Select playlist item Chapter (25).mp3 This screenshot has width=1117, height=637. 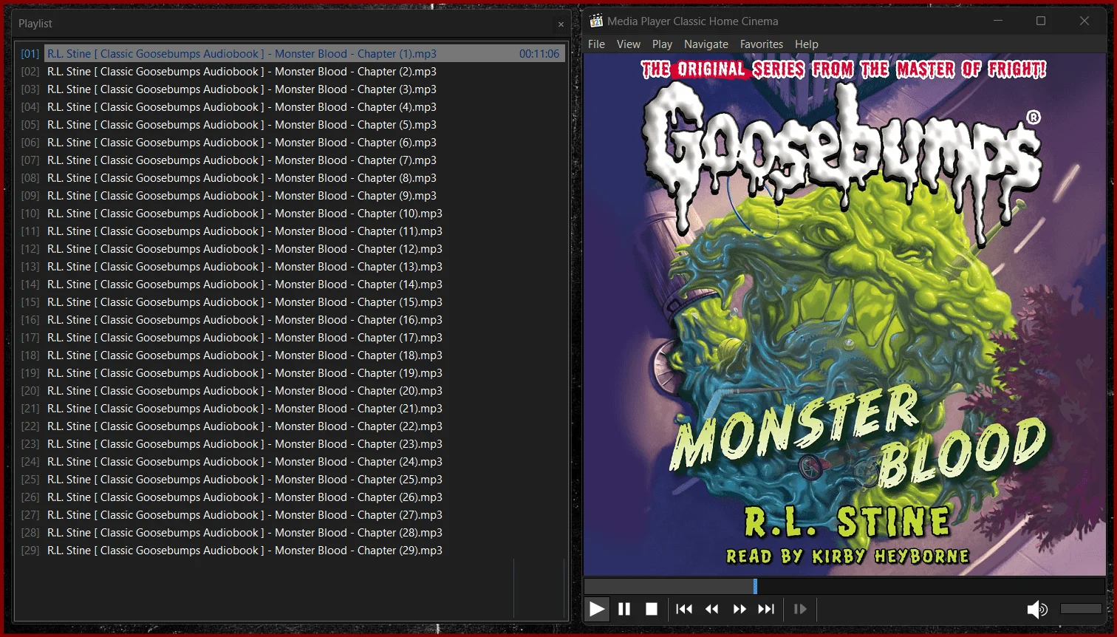(305, 480)
